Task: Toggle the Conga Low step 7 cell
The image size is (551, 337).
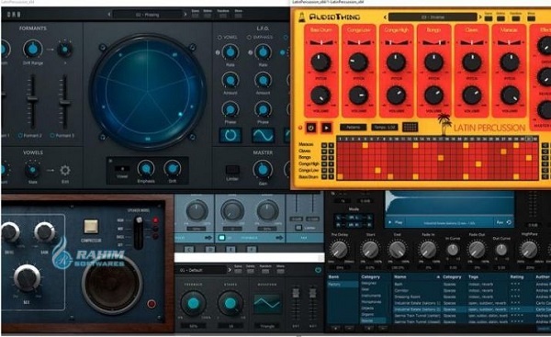Action: tap(377, 171)
